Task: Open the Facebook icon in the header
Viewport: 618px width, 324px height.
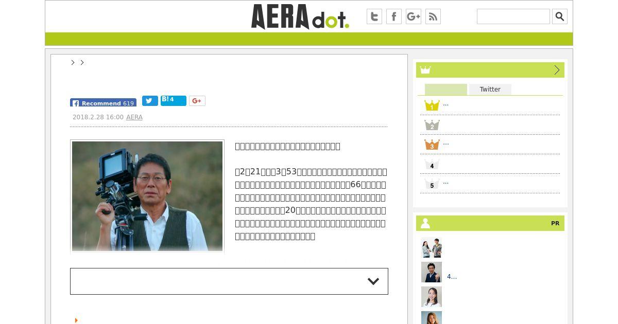Action: click(394, 16)
